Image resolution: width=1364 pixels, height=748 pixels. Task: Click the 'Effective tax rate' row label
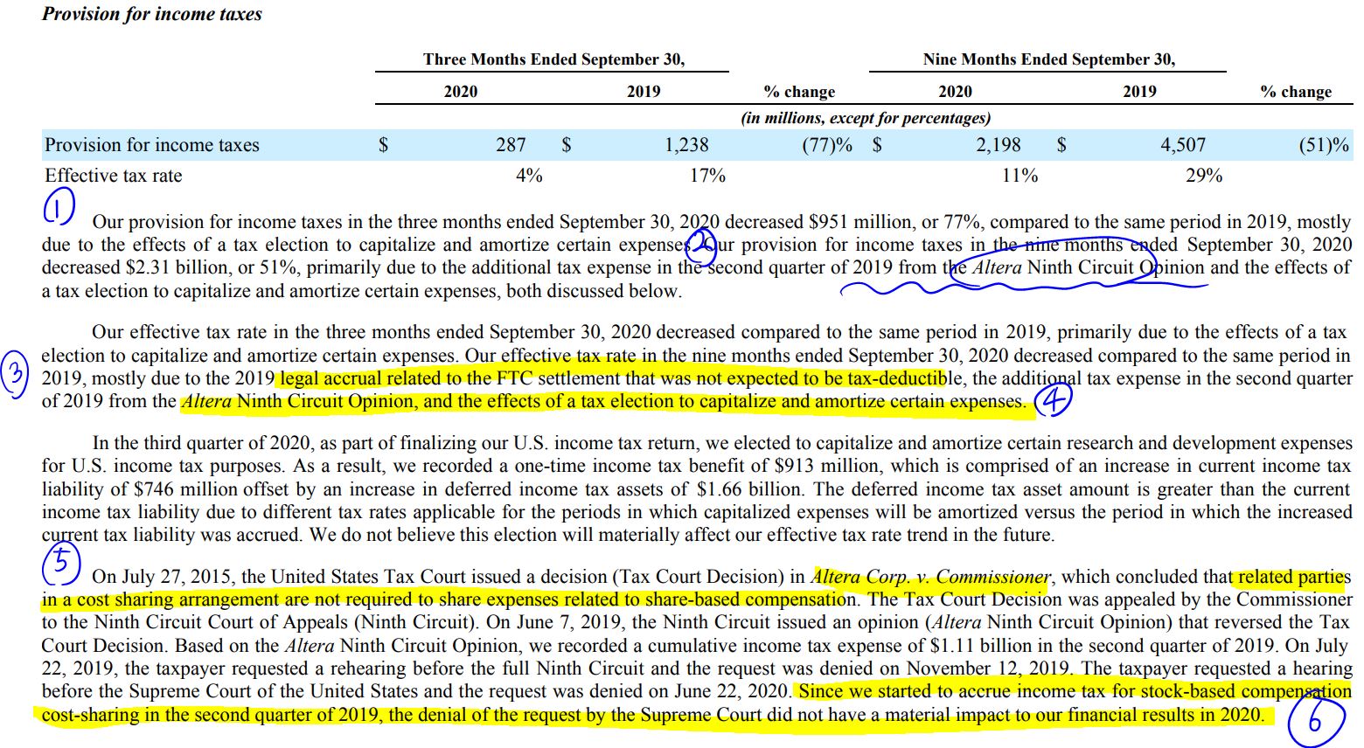pyautogui.click(x=114, y=176)
